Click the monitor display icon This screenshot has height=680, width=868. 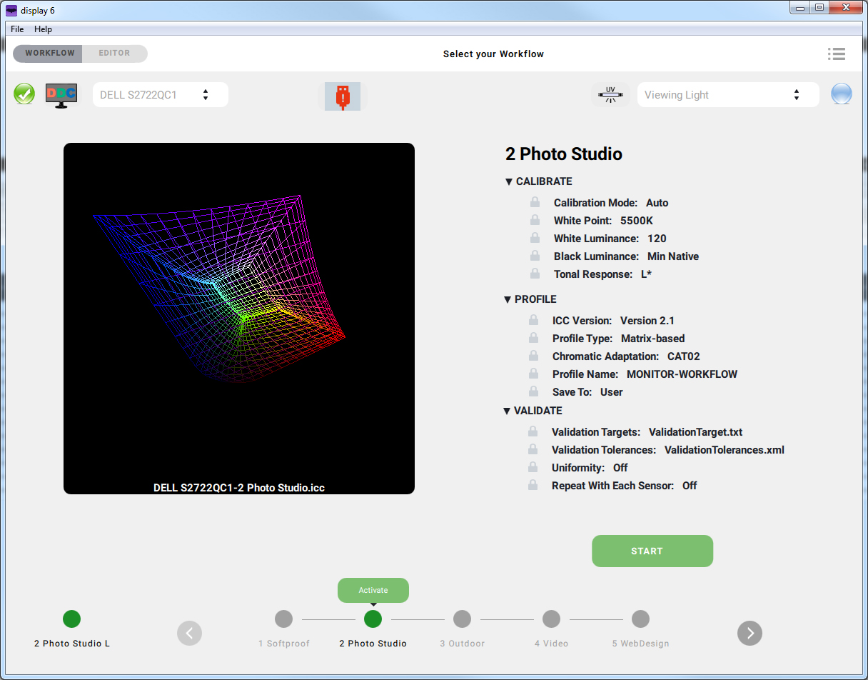61,95
